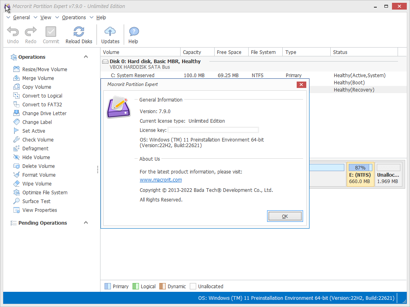Viewport: 410px width, 307px height.
Task: Maximize the Macrorit main window
Action: tap(386, 6)
